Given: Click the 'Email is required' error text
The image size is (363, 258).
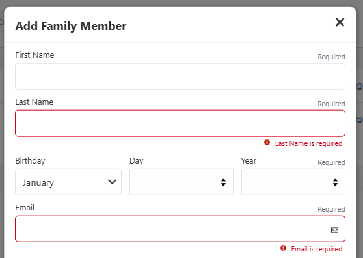Looking at the screenshot, I should pos(316,249).
